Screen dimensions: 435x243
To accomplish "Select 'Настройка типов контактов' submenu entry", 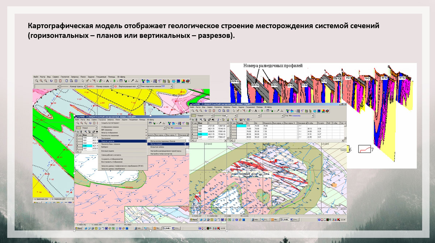I will point(161,154).
